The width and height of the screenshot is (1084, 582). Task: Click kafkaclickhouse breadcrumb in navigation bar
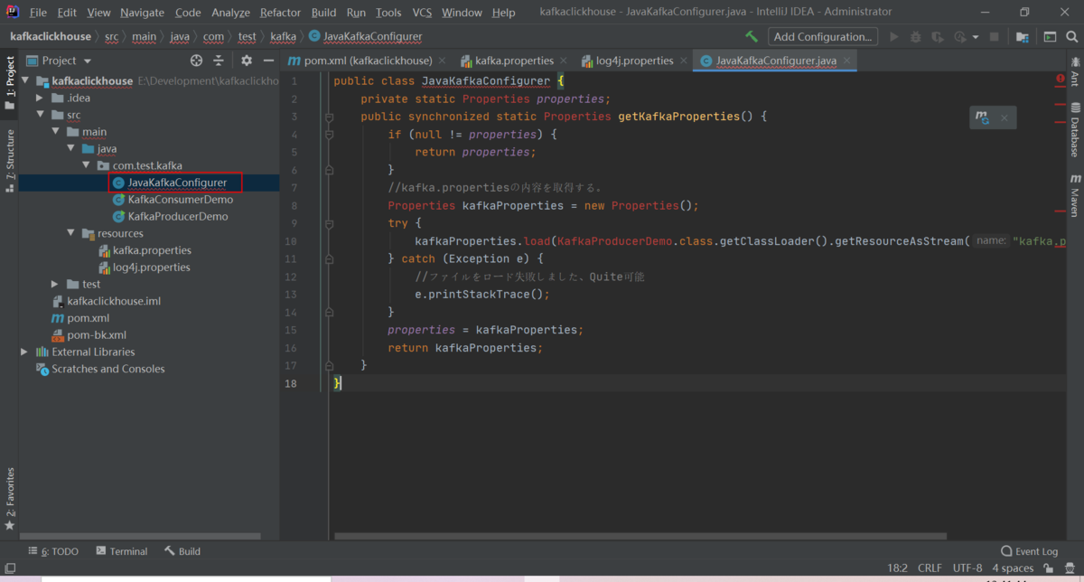(50, 37)
